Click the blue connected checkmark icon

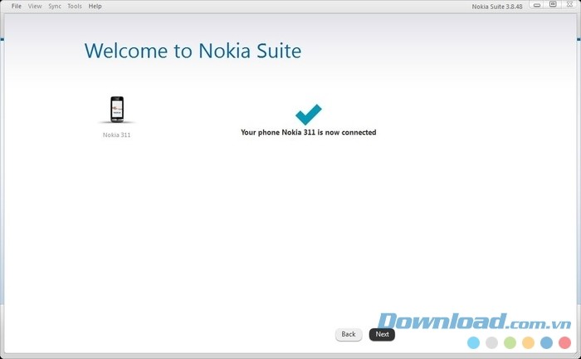coord(308,114)
